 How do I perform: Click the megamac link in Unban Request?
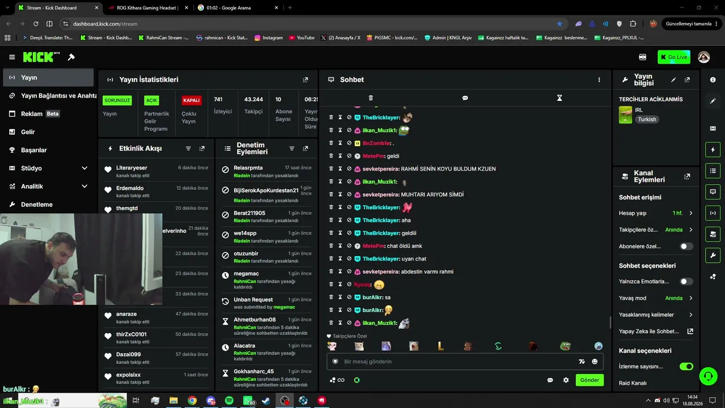284,307
